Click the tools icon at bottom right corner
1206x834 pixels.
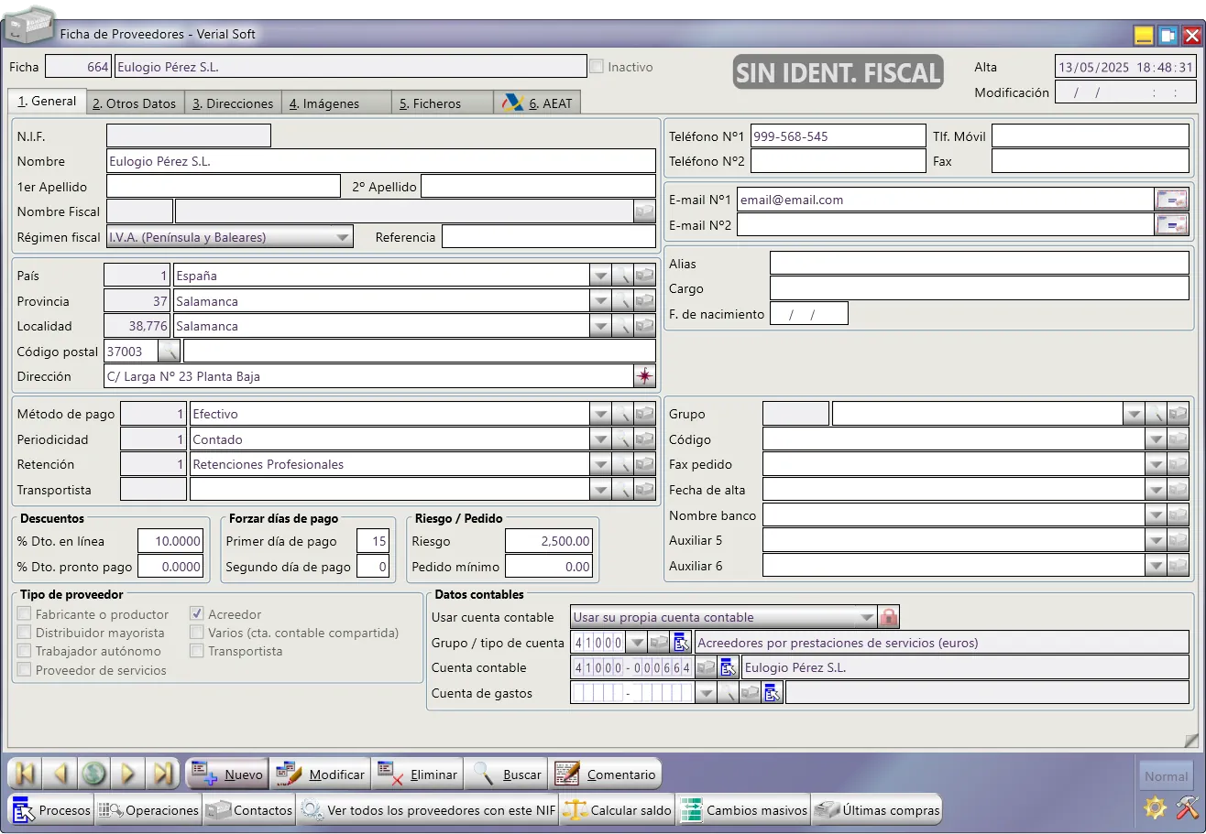pos(1187,807)
